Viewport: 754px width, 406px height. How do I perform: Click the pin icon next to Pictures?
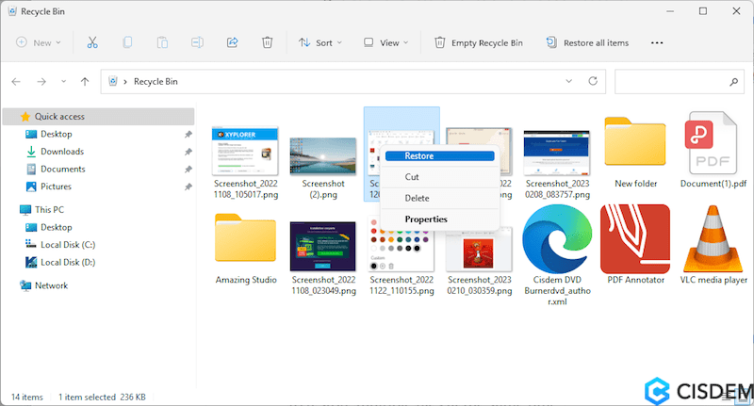[x=188, y=187]
